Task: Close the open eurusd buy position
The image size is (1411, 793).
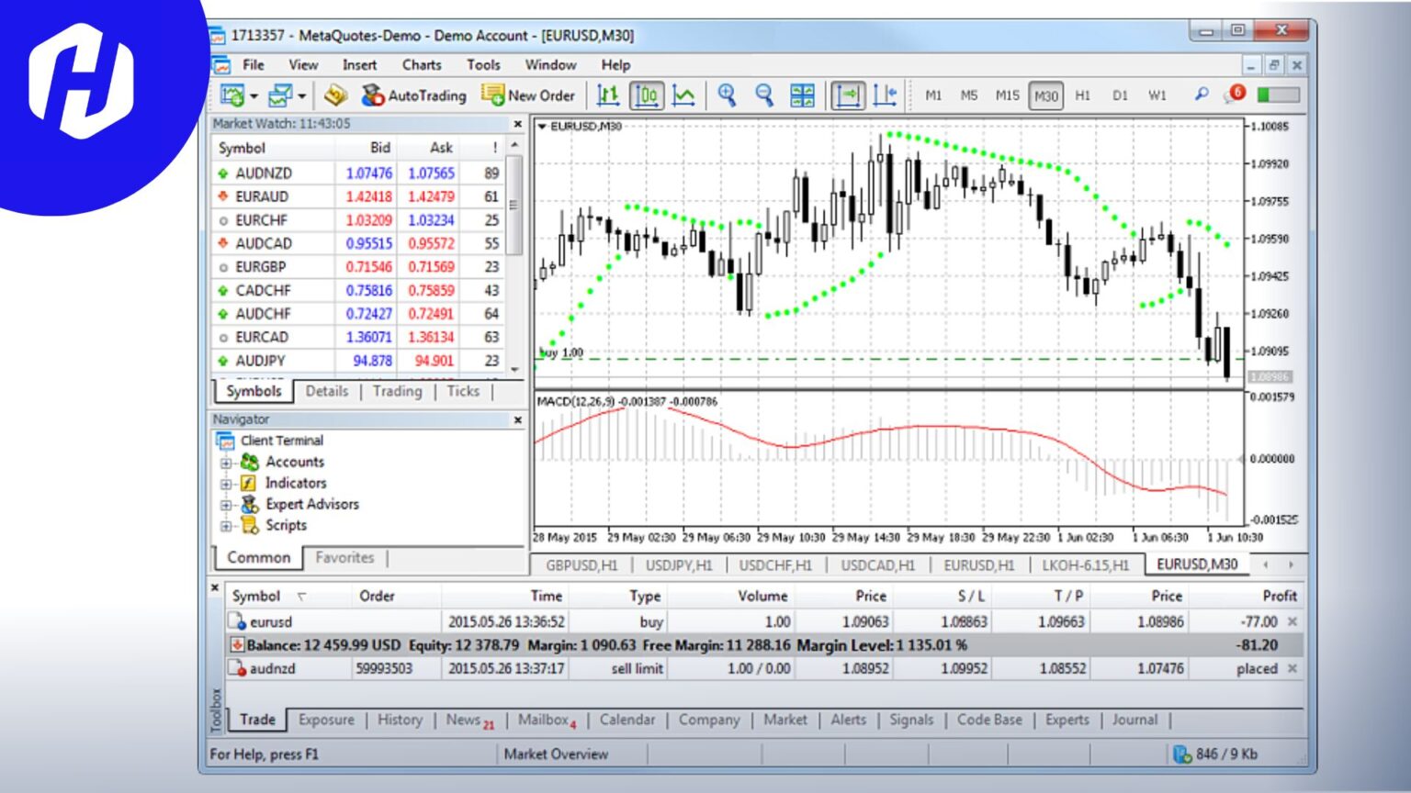Action: tap(1291, 621)
